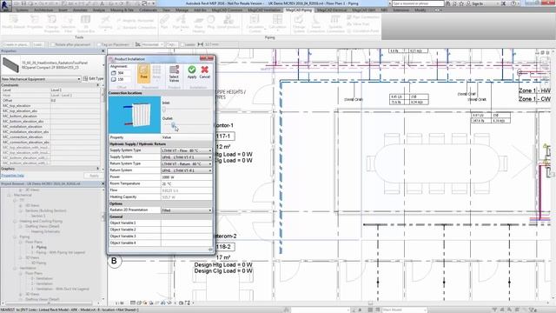Click the Plug ribbon tool
The width and height of the screenshot is (556, 313).
pyautogui.click(x=210, y=22)
